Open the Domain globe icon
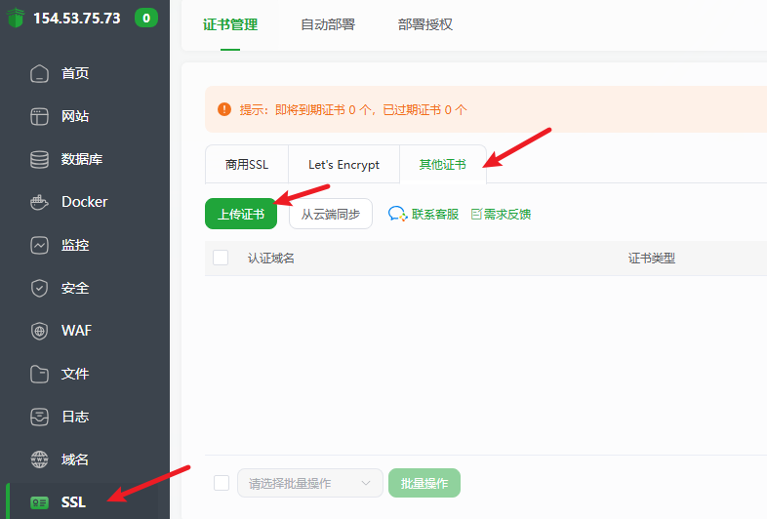The width and height of the screenshot is (767, 519). [39, 459]
